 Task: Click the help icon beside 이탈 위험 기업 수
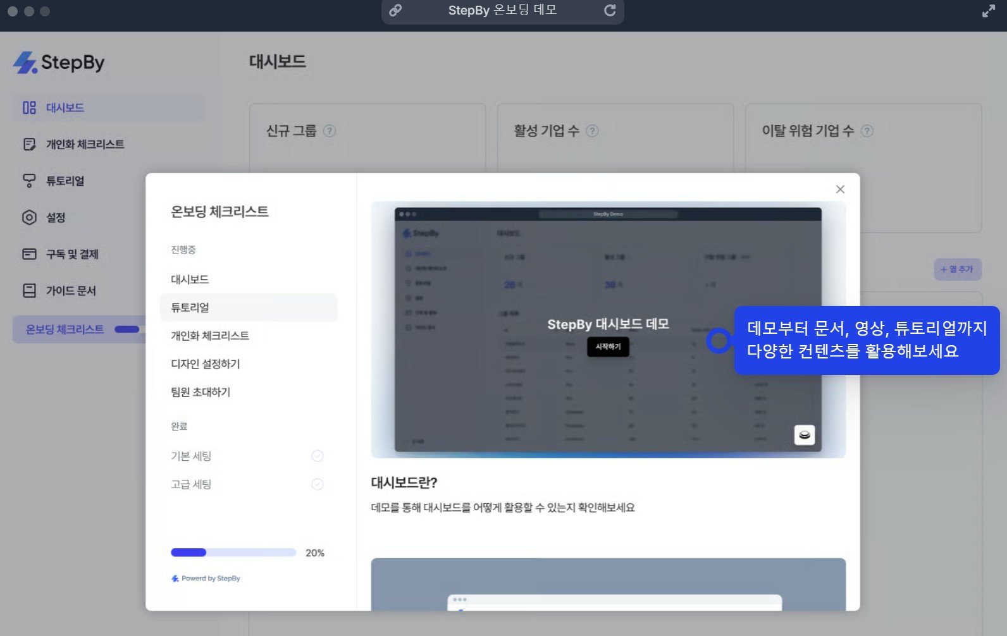click(867, 131)
